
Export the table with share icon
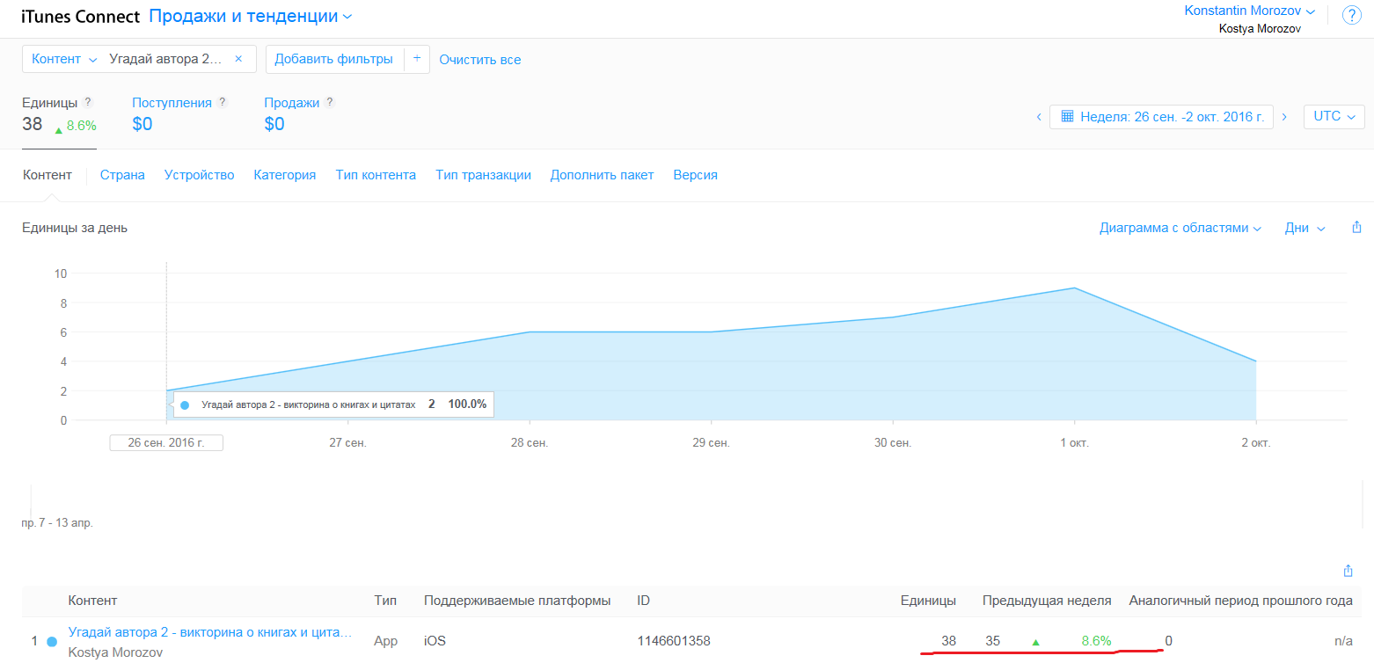point(1348,571)
